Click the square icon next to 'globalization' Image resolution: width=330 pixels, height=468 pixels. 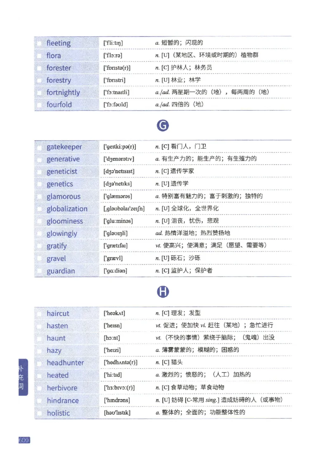click(40, 209)
